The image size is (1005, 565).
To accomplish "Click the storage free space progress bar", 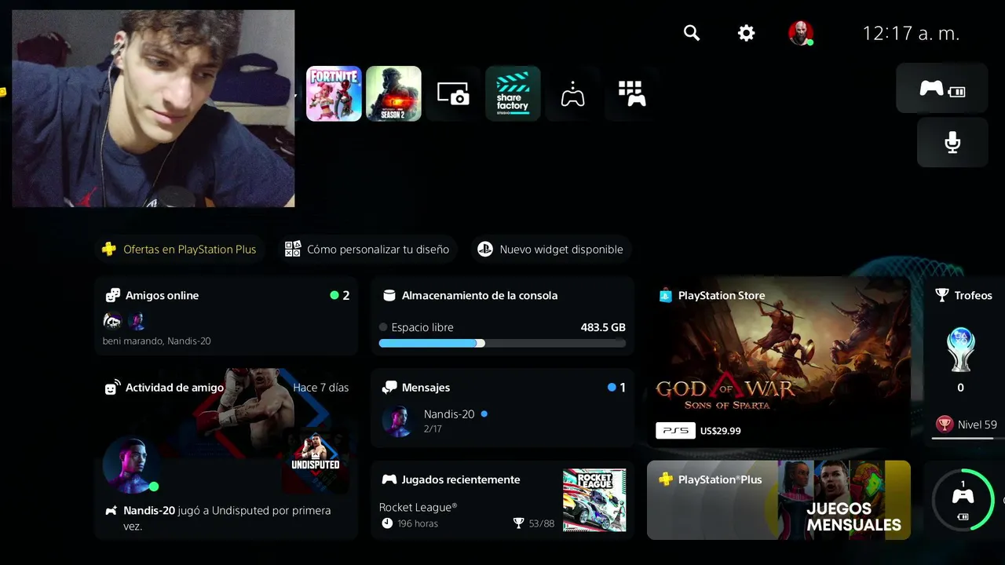I will click(502, 343).
